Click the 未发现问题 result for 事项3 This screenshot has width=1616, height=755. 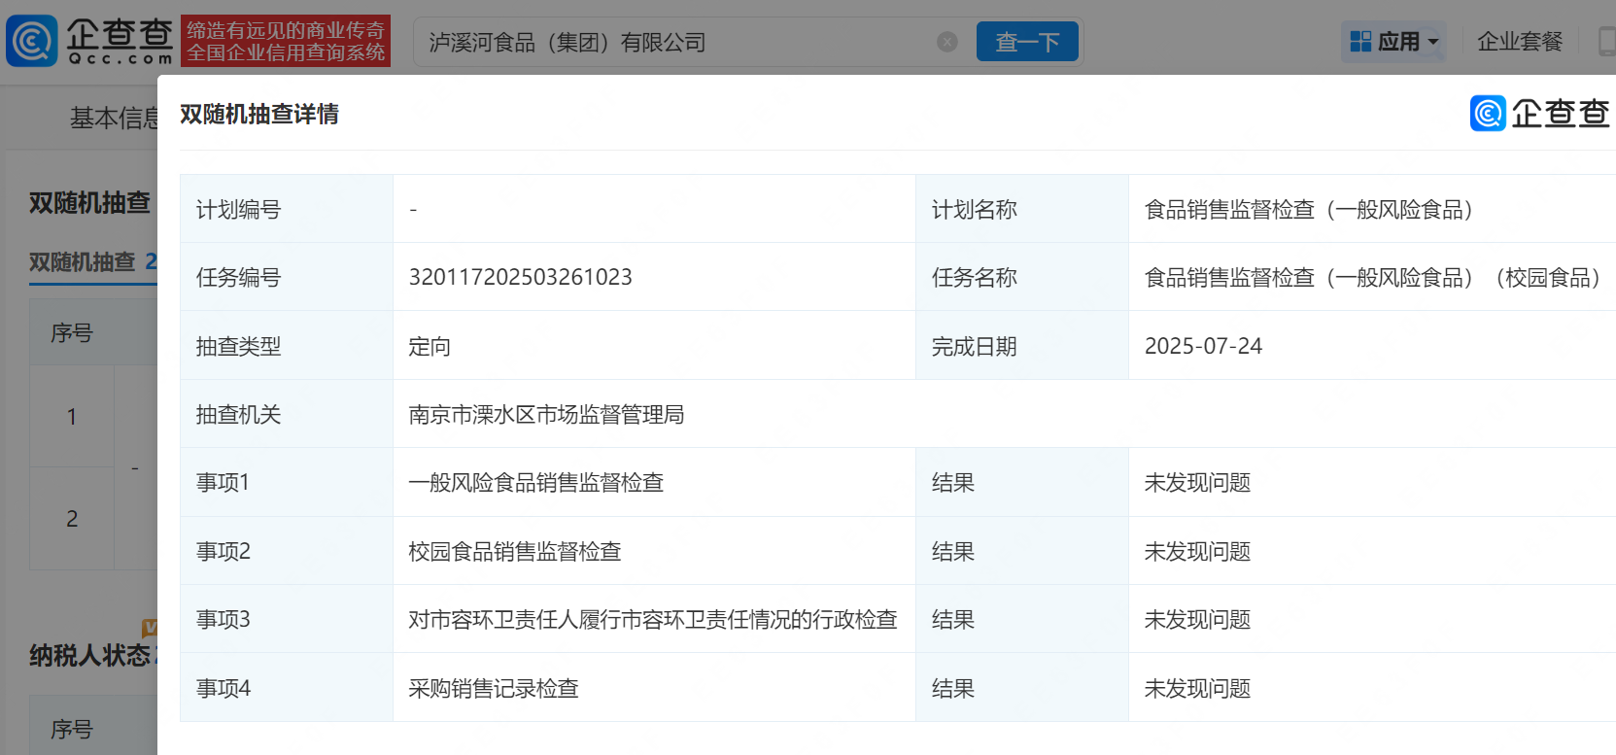[x=1197, y=620]
